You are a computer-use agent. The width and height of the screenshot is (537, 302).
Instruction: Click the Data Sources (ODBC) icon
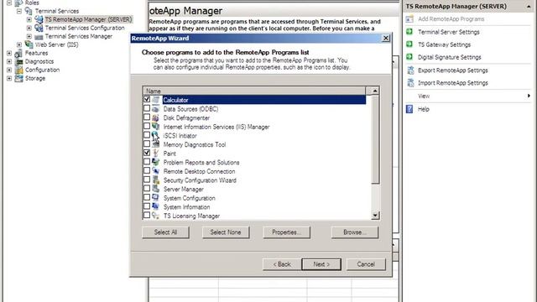click(156, 109)
